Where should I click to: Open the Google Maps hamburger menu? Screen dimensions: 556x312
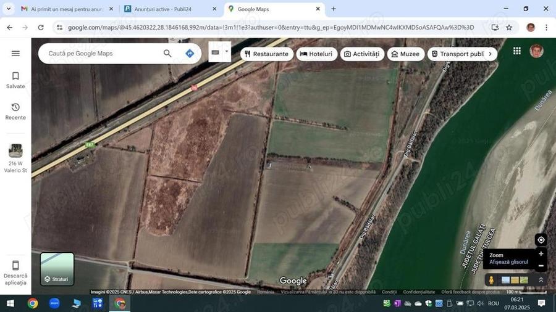[x=15, y=54]
